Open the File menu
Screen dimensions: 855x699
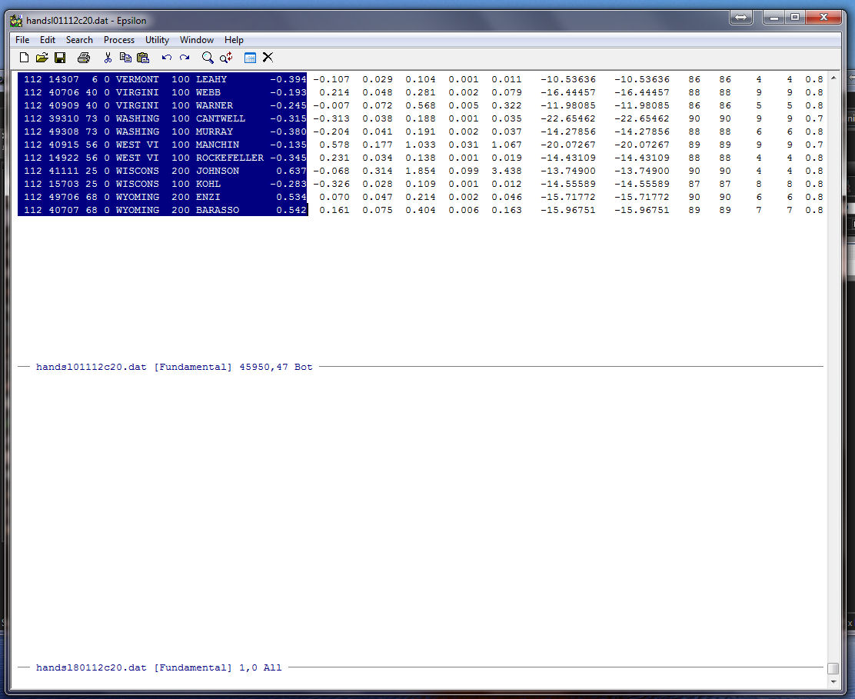click(22, 40)
